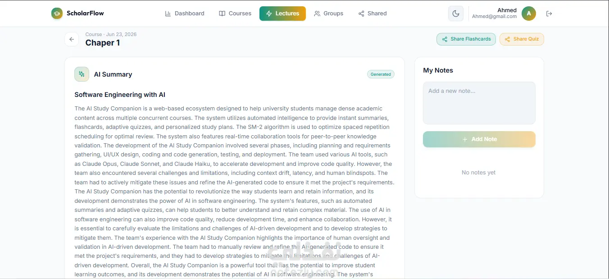Click the Share Flashcards button
The height and width of the screenshot is (279, 609).
(466, 39)
